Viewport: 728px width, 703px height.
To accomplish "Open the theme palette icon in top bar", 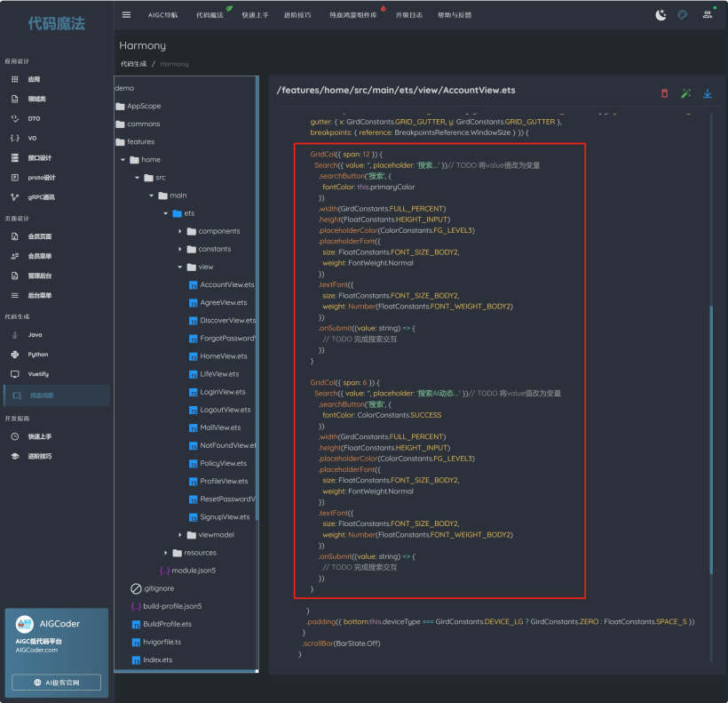I will coord(683,15).
